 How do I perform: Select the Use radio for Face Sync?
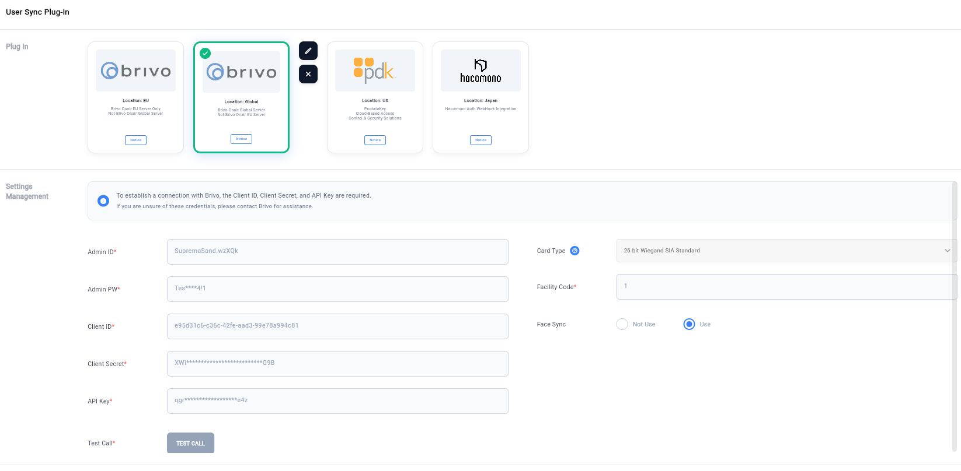689,324
